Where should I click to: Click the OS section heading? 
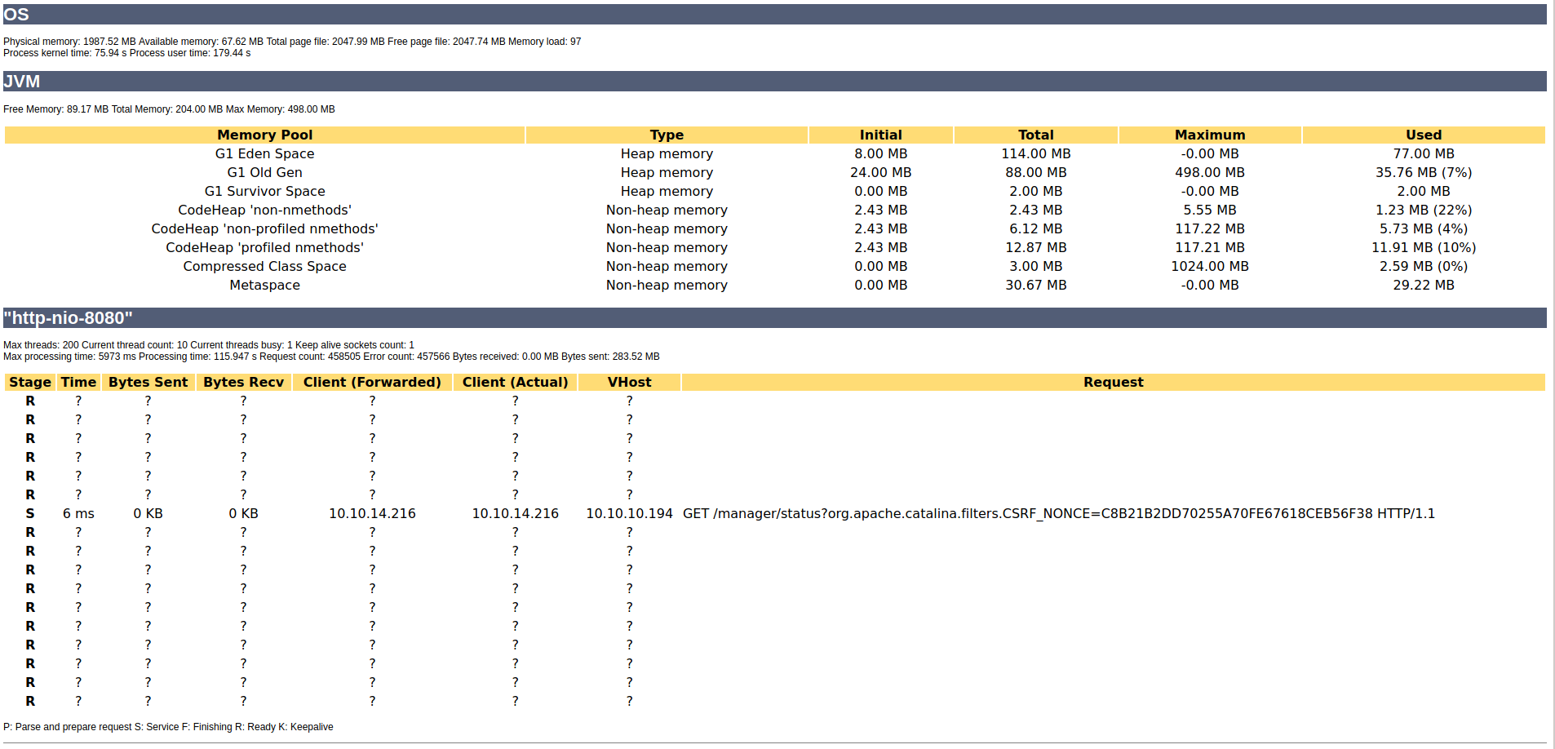pos(16,15)
